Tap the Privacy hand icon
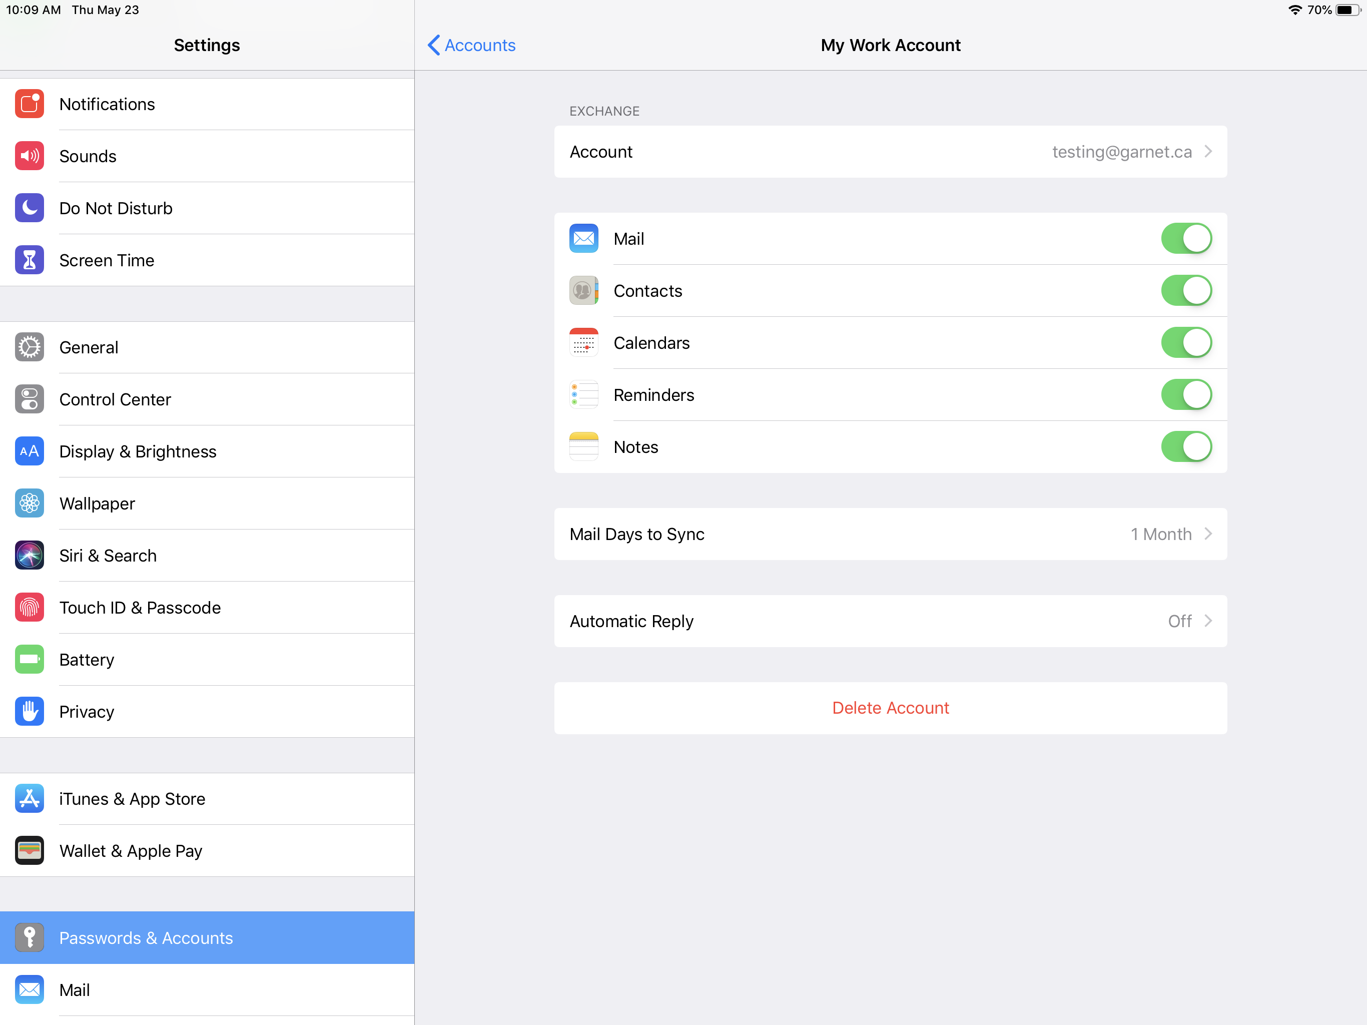Screen dimensions: 1367x1025 coord(29,712)
